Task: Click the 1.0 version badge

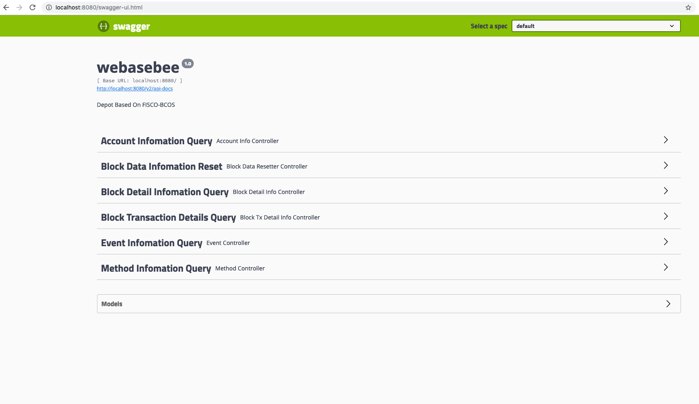Action: point(187,64)
